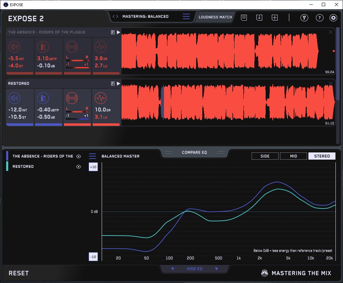
Task: Click The Absence waveform display
Action: (228, 51)
